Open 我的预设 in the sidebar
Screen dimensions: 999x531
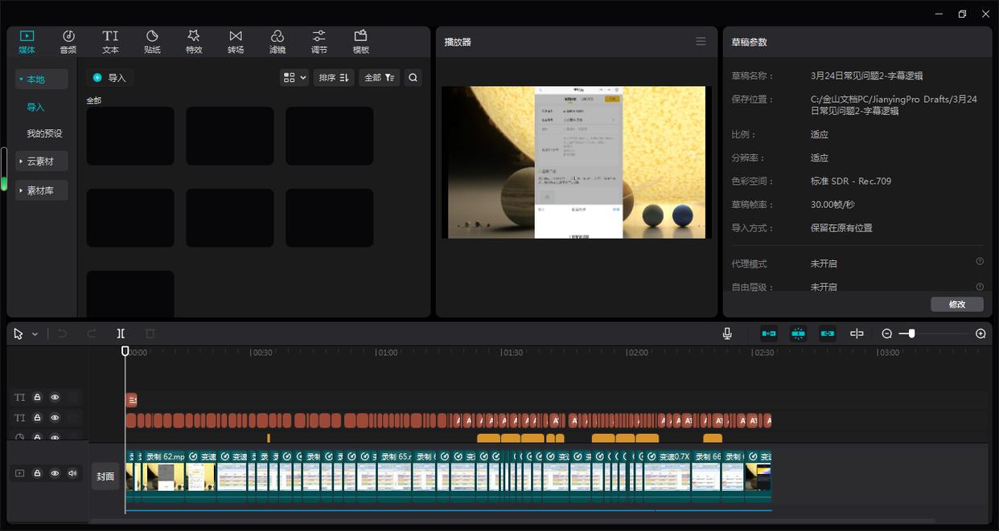(44, 133)
